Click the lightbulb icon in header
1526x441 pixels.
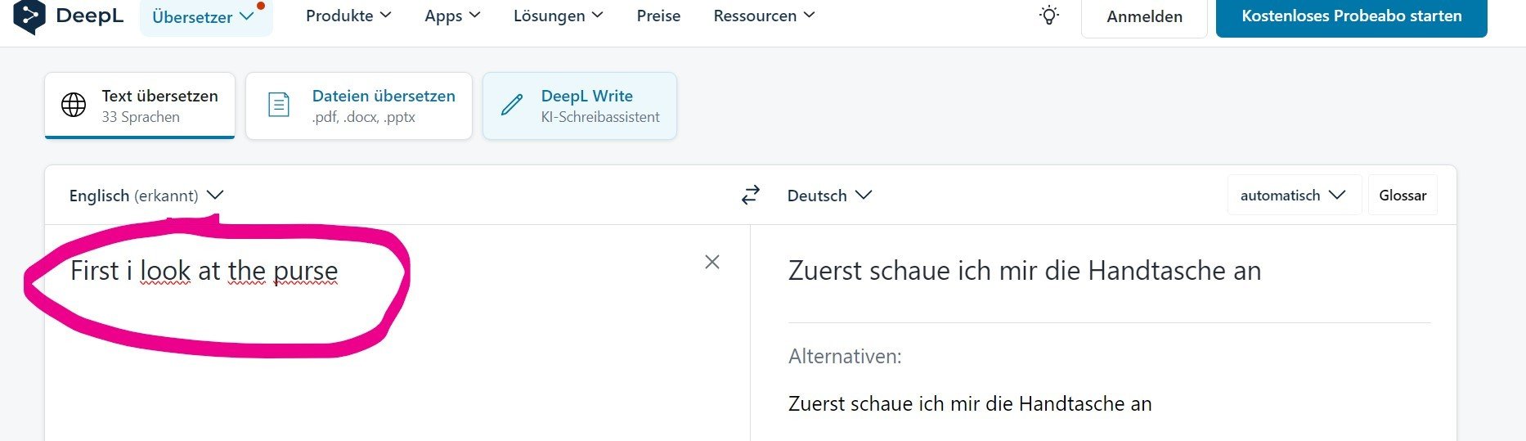(1049, 16)
